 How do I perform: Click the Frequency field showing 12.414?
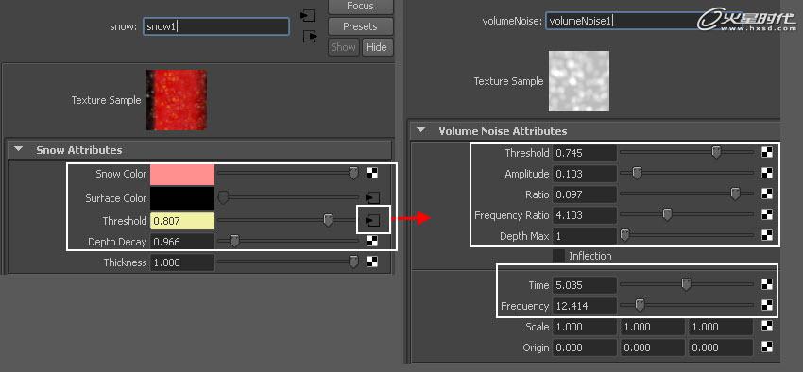coord(585,306)
